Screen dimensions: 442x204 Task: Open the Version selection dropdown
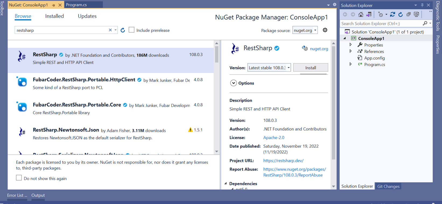269,68
